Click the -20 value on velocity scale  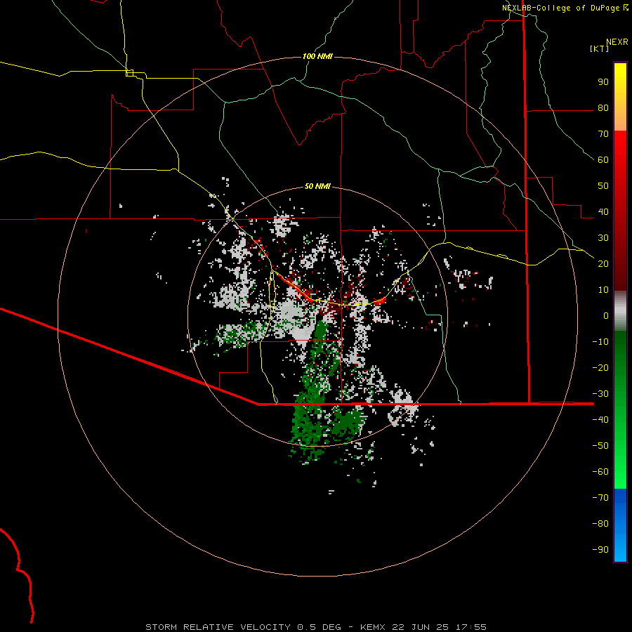click(x=600, y=368)
